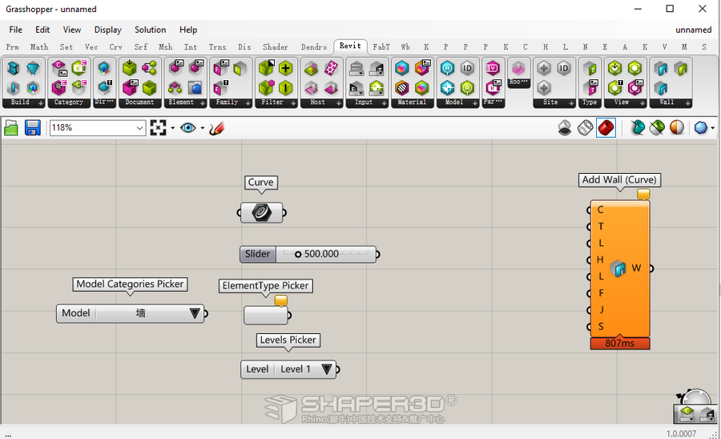
Task: Switch to the Shader tab
Action: click(276, 47)
